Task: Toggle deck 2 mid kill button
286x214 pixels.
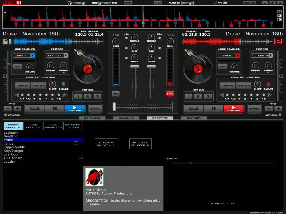Action: [x=160, y=48]
